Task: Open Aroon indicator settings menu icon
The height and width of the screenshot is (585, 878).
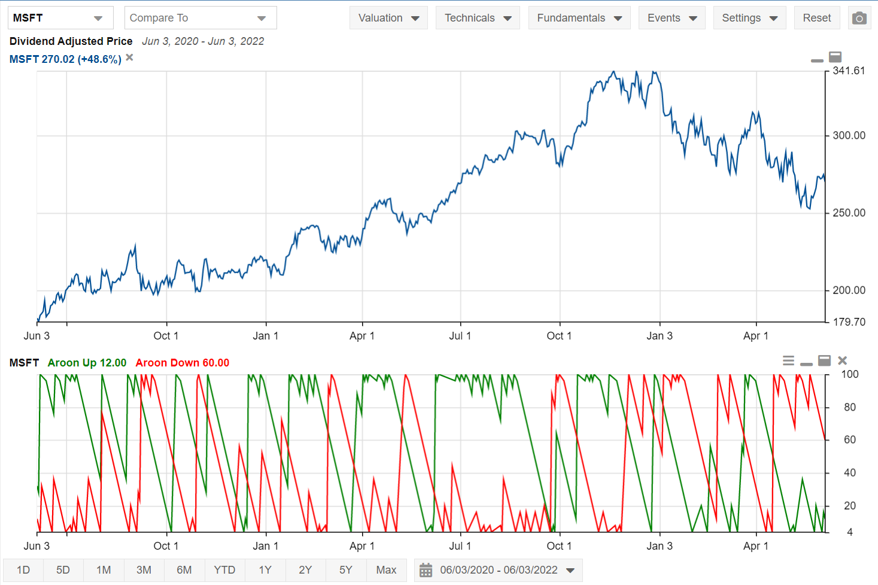Action: [x=789, y=360]
